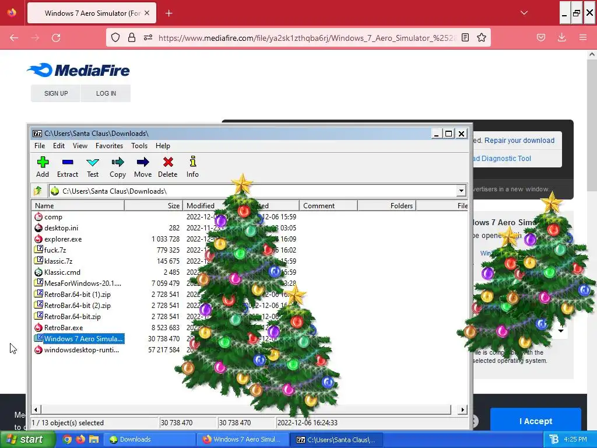Click the tracking protection shield icon
This screenshot has height=448, width=597.
pos(115,37)
